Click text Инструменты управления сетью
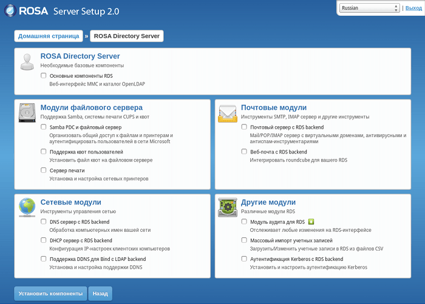The width and height of the screenshot is (425, 304). (78, 211)
